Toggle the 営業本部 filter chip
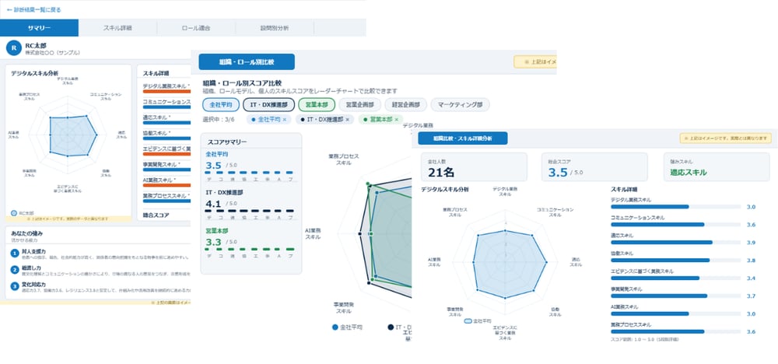The height and width of the screenshot is (364, 778). [317, 105]
